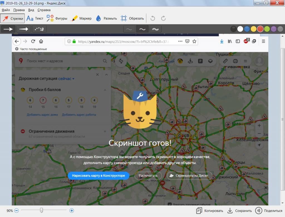Click browser forward arrow in screenshot
Image resolution: width=285 pixels, height=217 pixels.
click(25, 41)
